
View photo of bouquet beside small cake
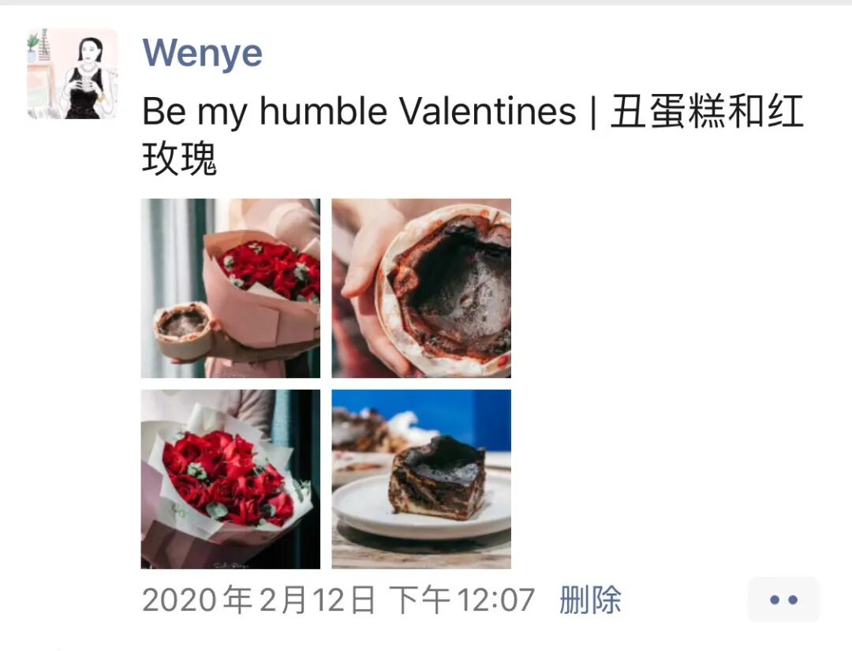click(x=230, y=288)
